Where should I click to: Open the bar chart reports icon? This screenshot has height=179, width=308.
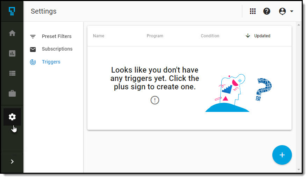click(12, 53)
